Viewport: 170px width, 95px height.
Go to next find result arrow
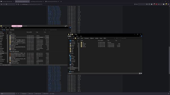pos(18,94)
